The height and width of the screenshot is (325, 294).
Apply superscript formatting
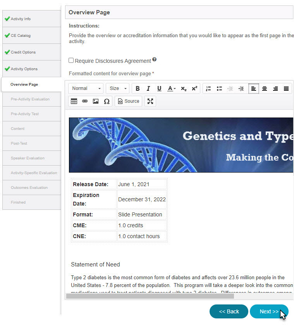click(x=194, y=88)
